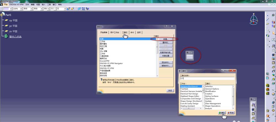
Task: Click 关闭 button in customize dialog
Action: pos(170,91)
